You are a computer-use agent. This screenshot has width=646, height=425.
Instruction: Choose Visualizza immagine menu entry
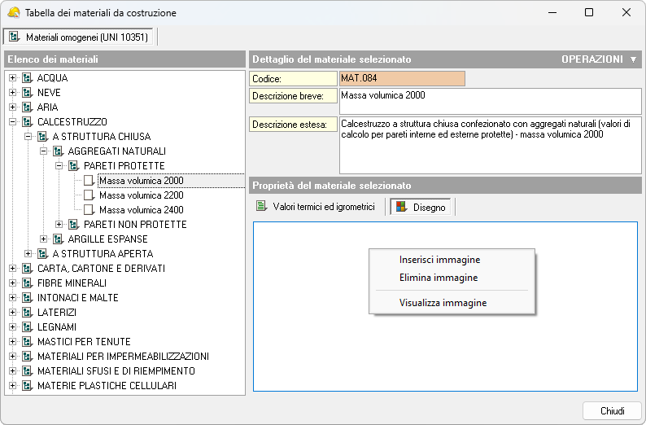pyautogui.click(x=443, y=302)
